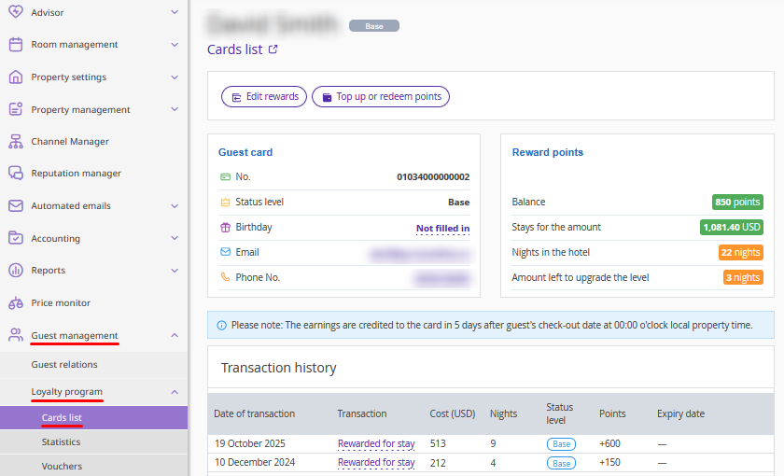Open the Vouchers menu item
Image resolution: width=784 pixels, height=476 pixels.
62,467
